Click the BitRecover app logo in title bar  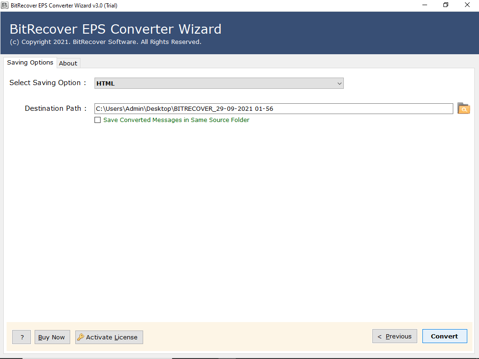point(5,5)
